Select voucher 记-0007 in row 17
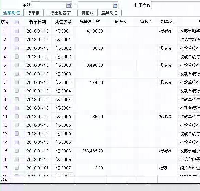The width and height of the screenshot is (200, 191). coord(63,168)
